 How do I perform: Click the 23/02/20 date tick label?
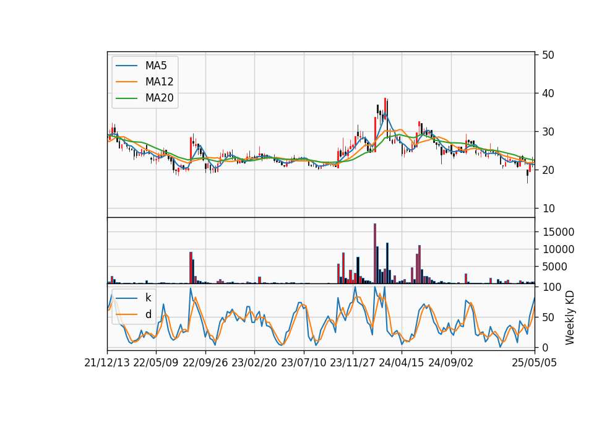pos(254,363)
